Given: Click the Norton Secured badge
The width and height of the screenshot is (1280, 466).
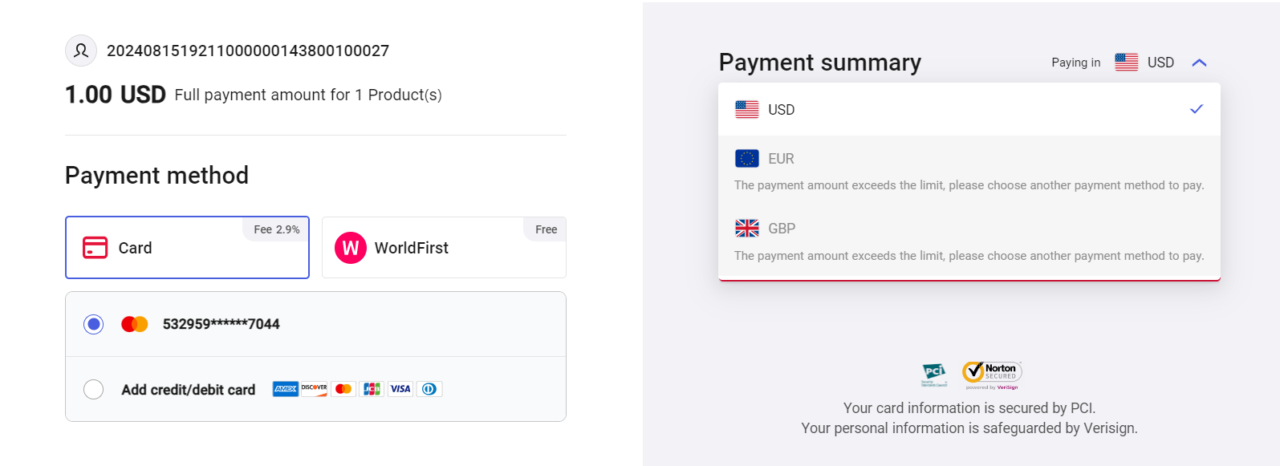Looking at the screenshot, I should [x=992, y=373].
